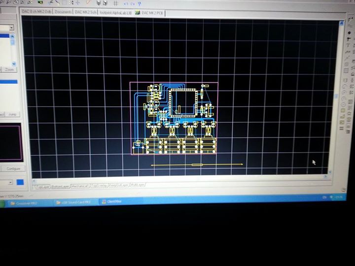Viewport: 355px width, 266px height.
Task: Select the place full circle tool
Action: click(343, 105)
